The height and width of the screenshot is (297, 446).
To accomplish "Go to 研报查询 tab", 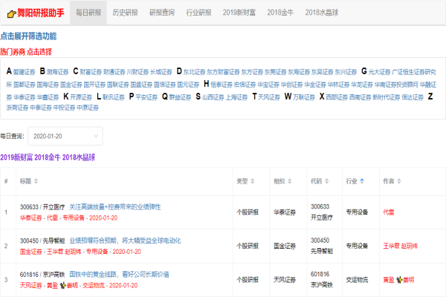I will (162, 13).
